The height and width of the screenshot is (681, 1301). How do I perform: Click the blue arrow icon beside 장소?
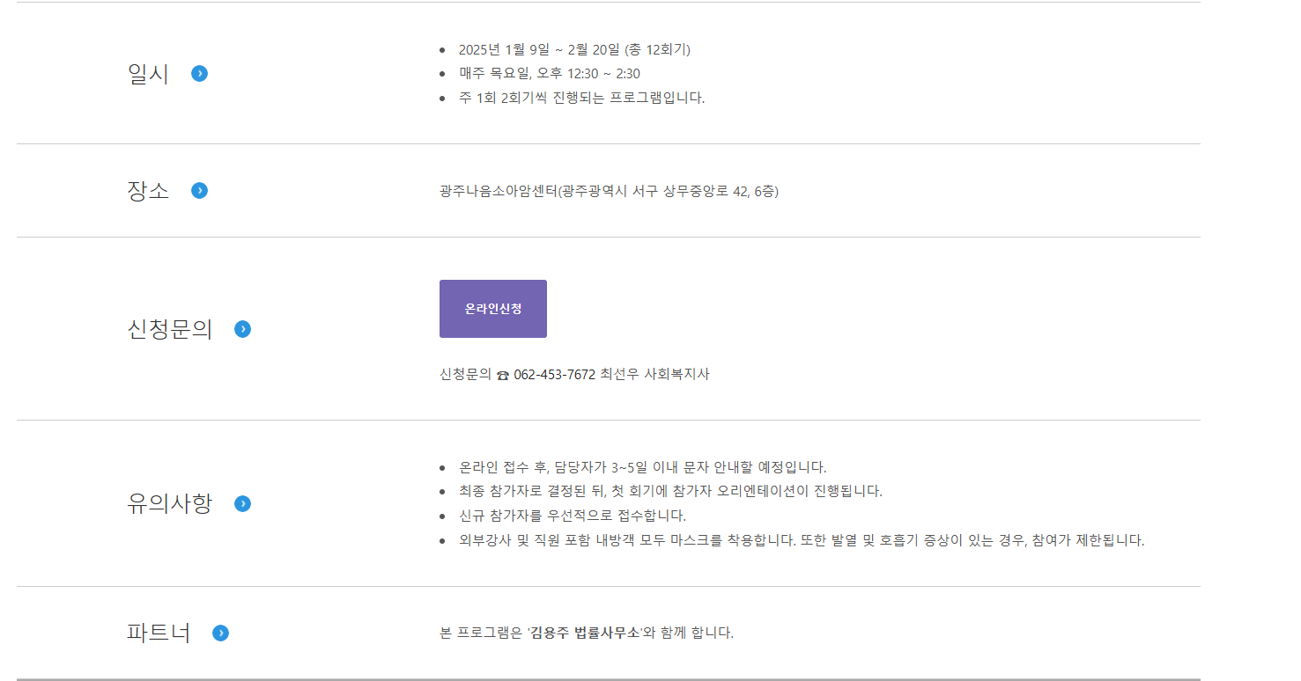click(199, 190)
